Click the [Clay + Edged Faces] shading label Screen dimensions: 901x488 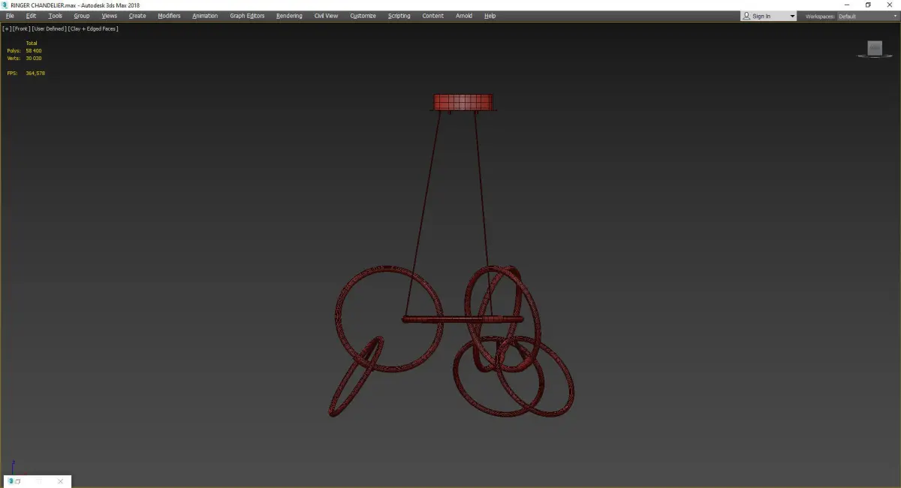pos(93,29)
